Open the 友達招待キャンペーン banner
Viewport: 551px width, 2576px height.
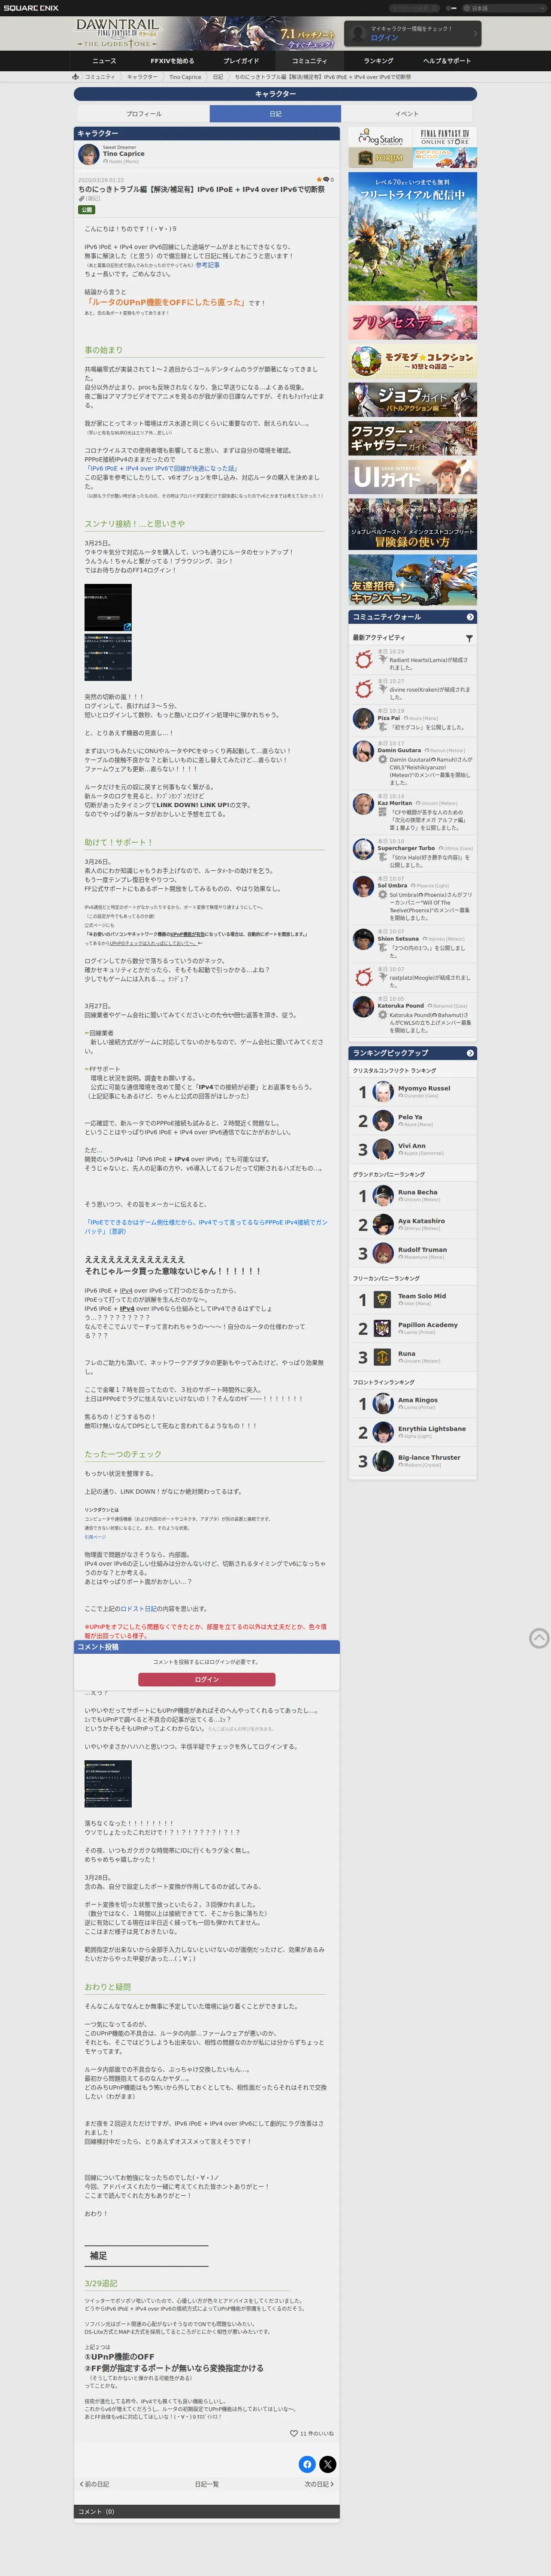click(x=412, y=580)
